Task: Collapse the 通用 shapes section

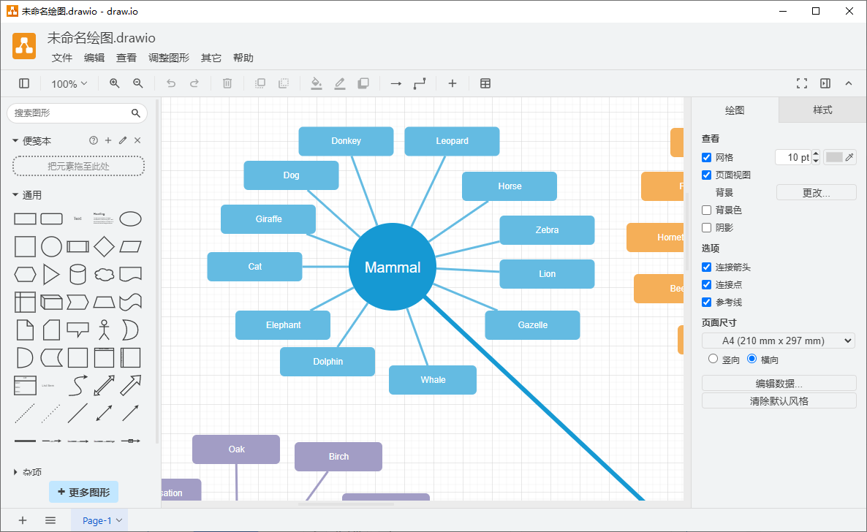Action: tap(32, 194)
